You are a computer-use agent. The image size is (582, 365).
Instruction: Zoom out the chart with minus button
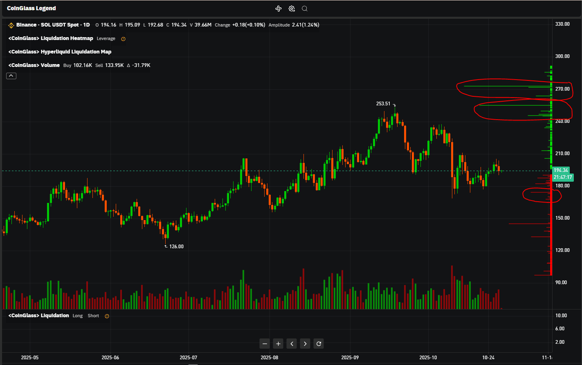tap(265, 344)
